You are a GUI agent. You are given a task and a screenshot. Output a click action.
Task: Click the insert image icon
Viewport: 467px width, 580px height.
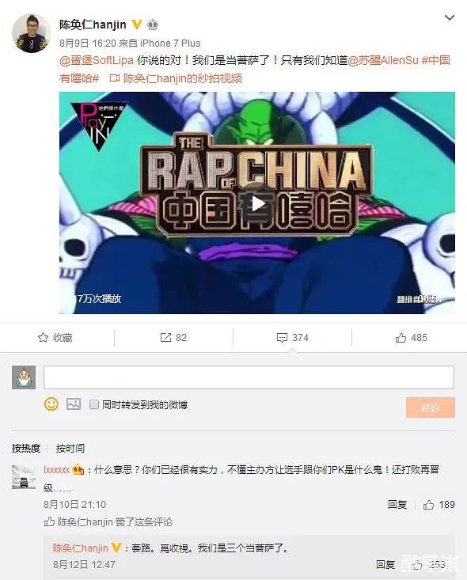74,404
